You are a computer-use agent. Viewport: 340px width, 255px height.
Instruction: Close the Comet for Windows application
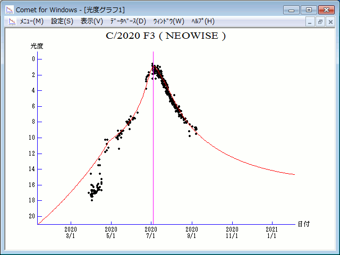point(326,10)
